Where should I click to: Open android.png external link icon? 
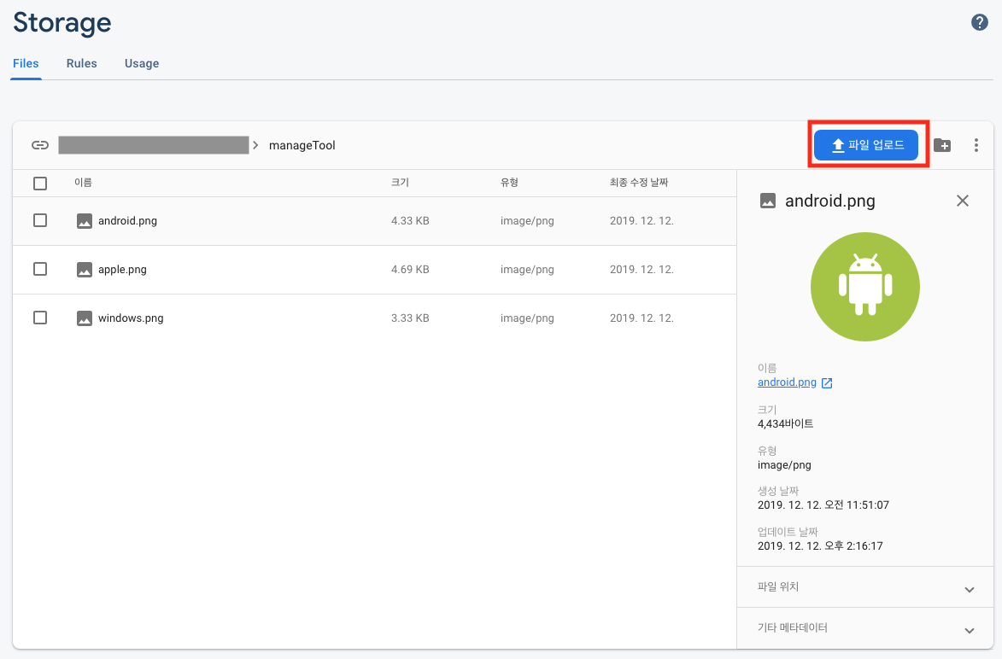826,383
